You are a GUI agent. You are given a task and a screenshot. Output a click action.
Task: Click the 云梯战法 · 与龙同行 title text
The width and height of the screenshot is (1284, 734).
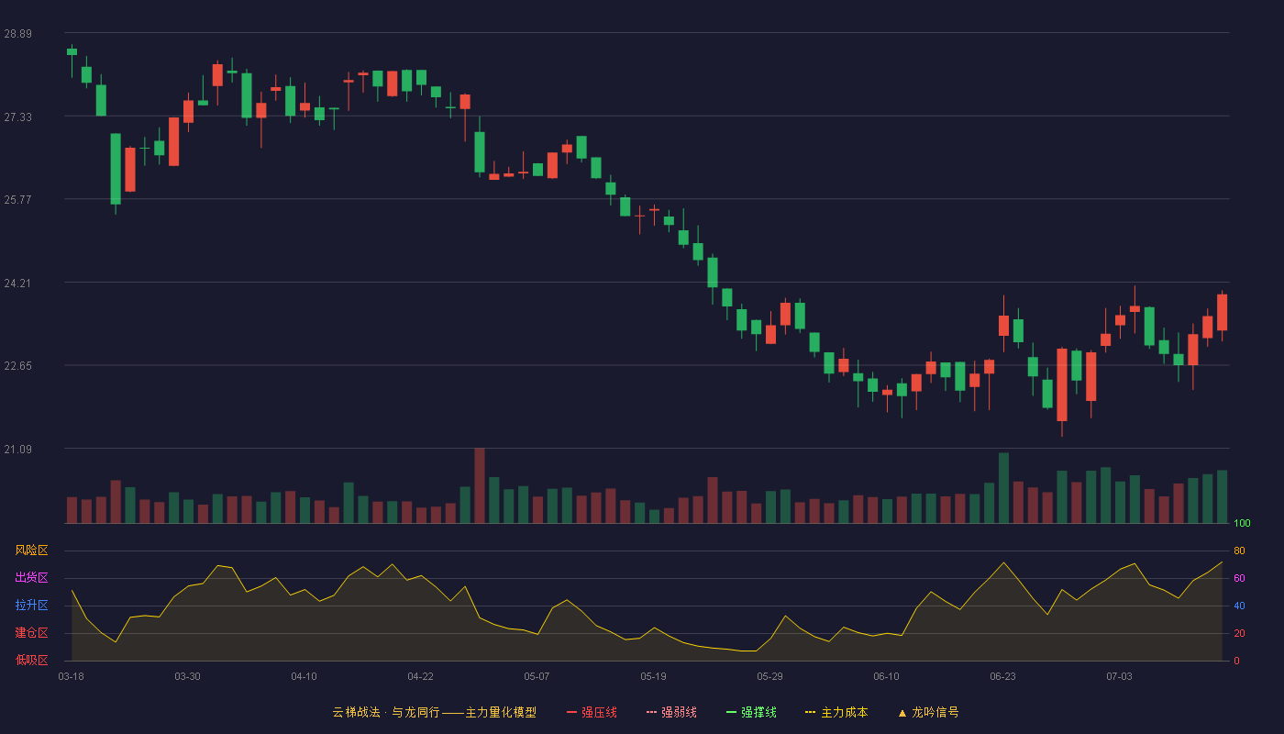coord(386,712)
